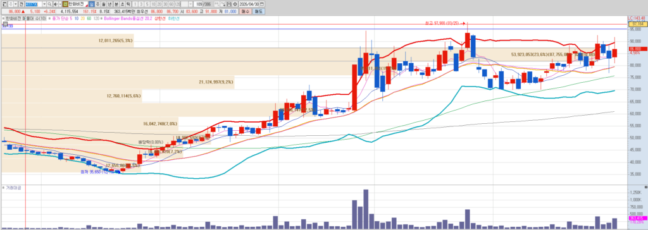Click the 120 moving average legend value
This screenshot has width=648, height=230.
(x=96, y=18)
